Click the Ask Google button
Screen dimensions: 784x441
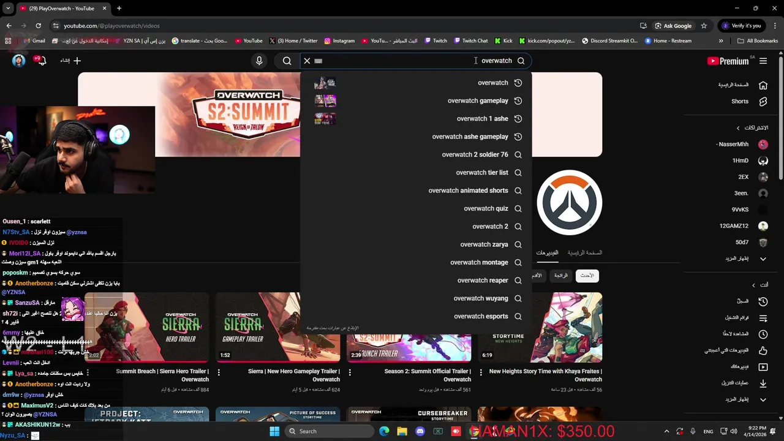pyautogui.click(x=673, y=26)
